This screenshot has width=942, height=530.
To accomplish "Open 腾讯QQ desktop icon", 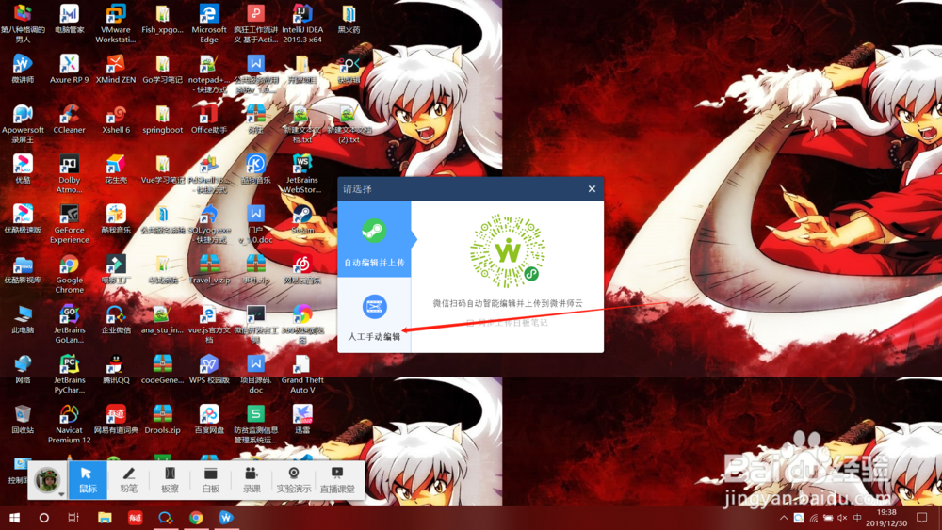I will (115, 369).
